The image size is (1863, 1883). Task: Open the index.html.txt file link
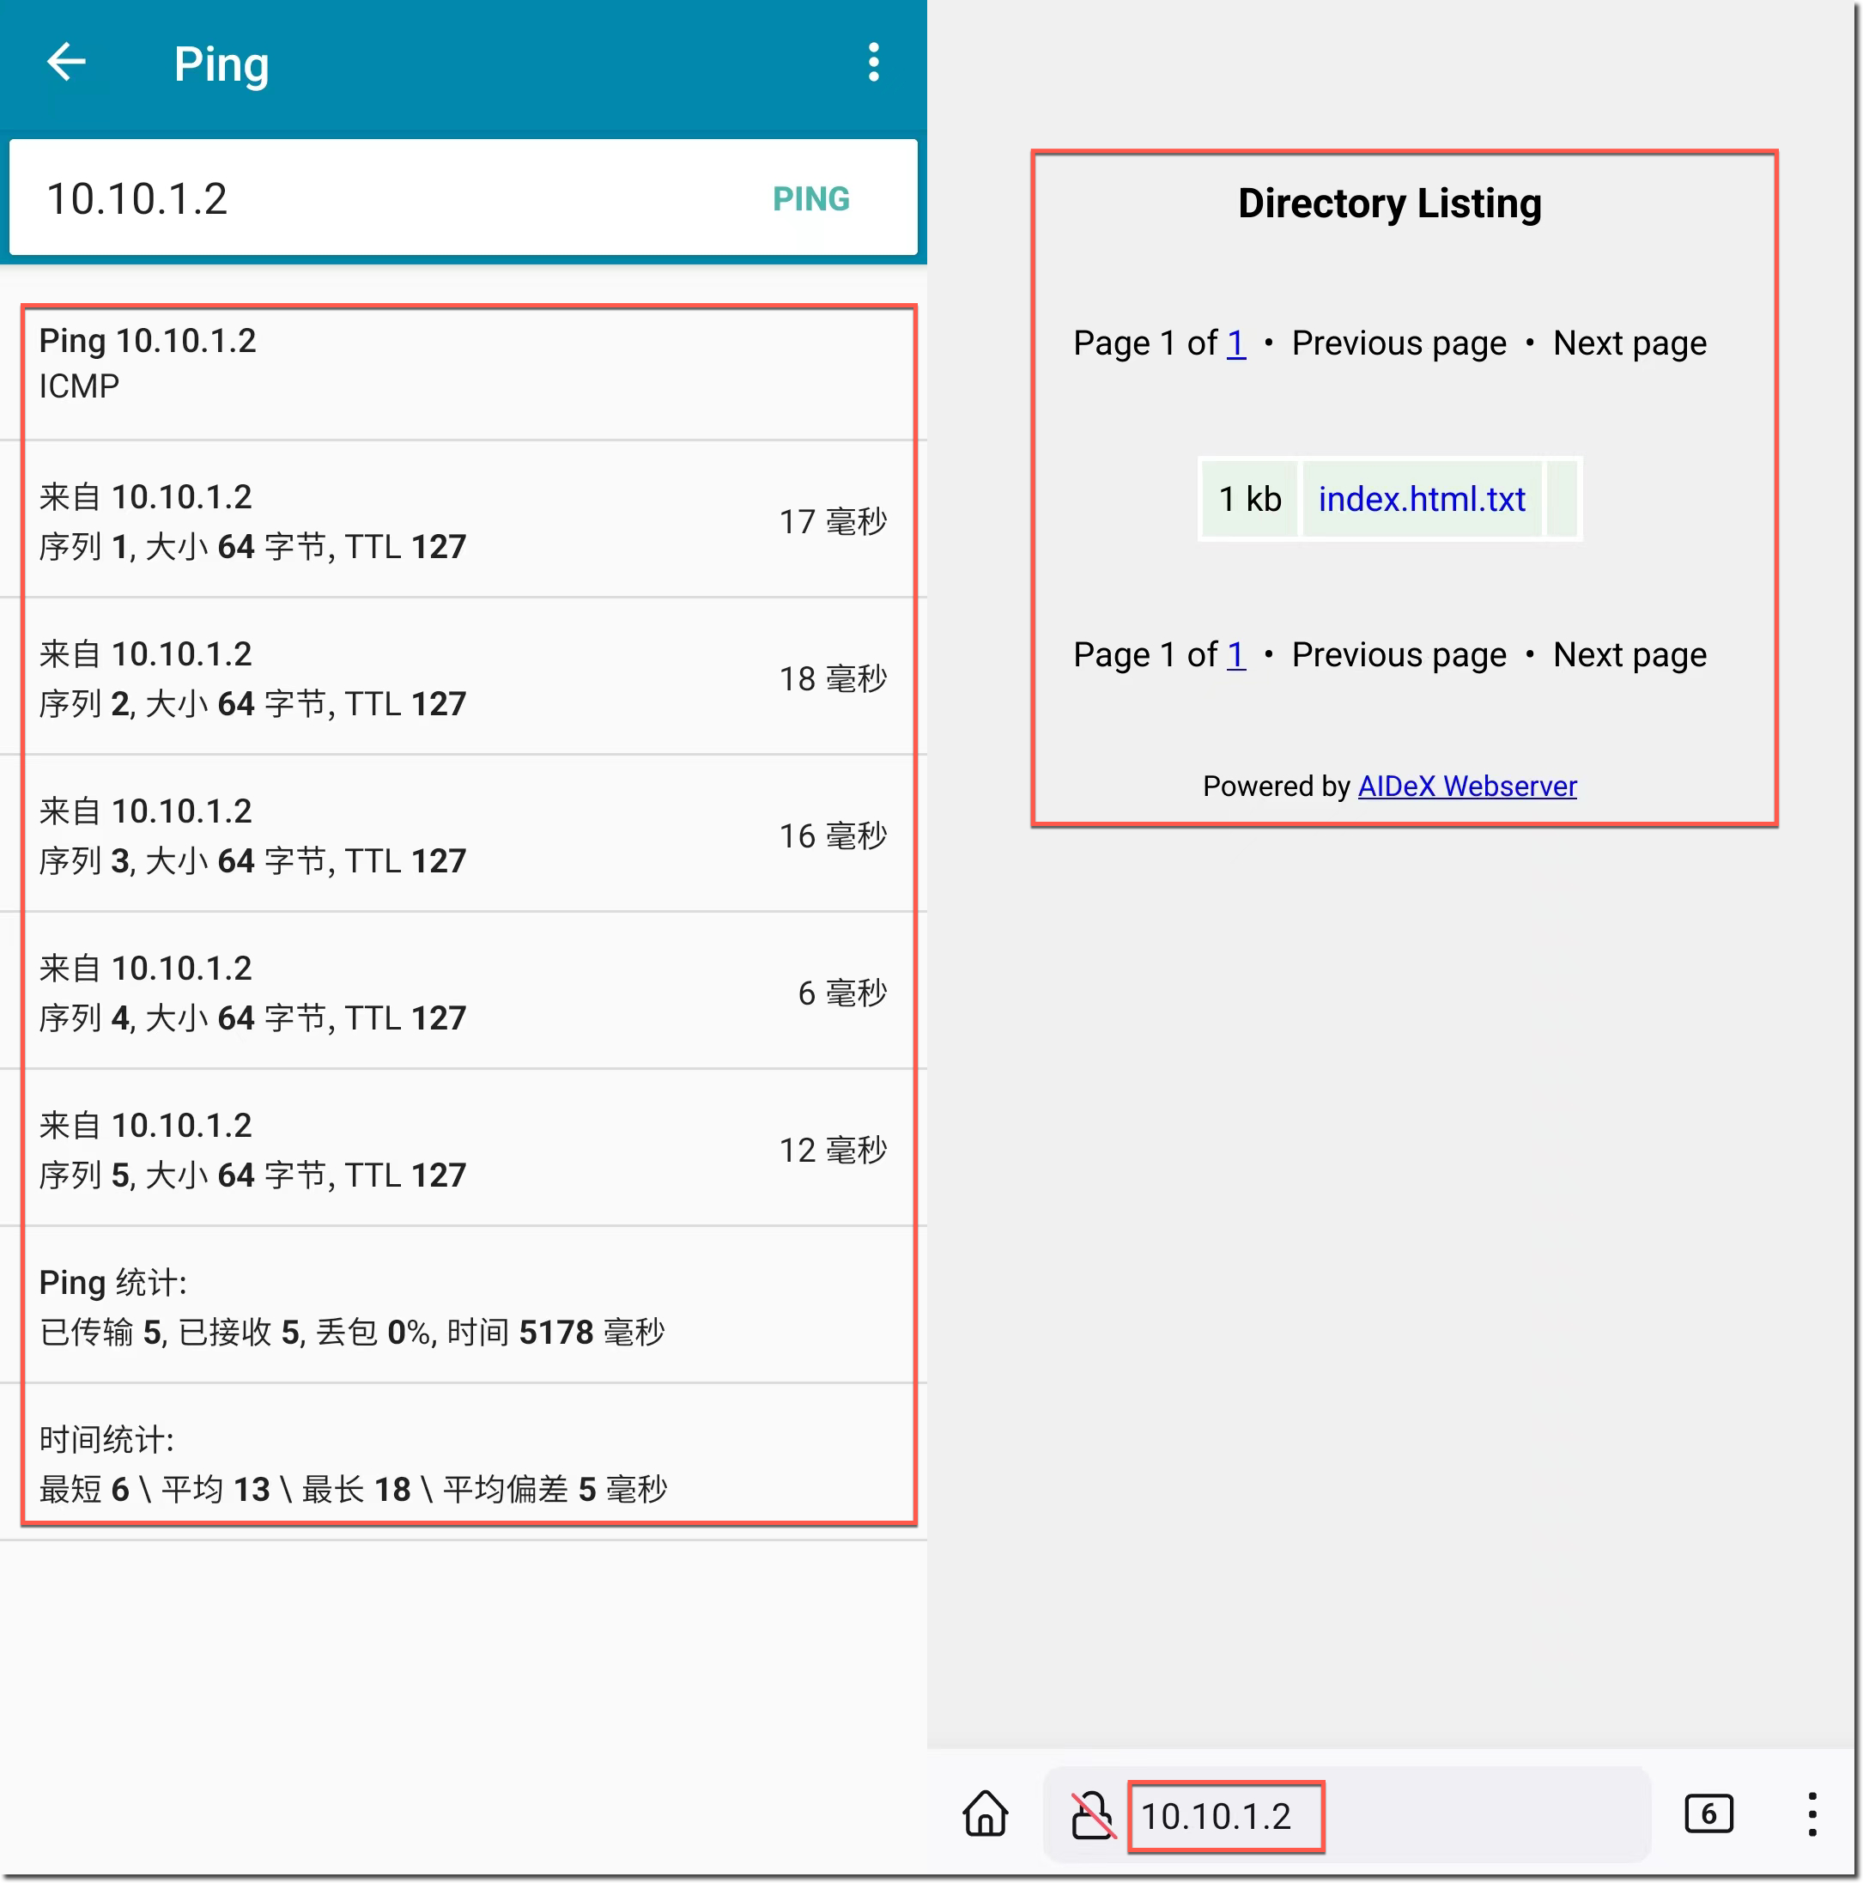tap(1421, 499)
